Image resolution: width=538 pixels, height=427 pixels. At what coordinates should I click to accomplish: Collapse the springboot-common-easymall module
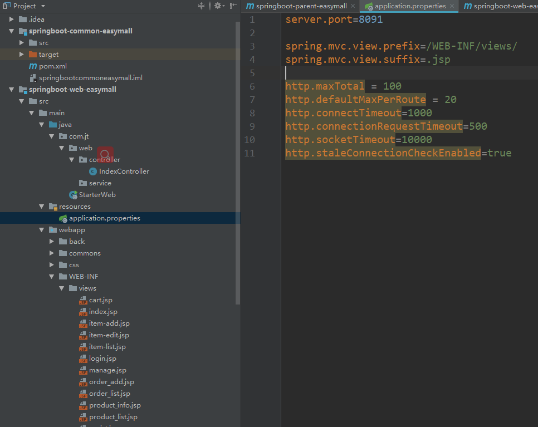click(11, 31)
